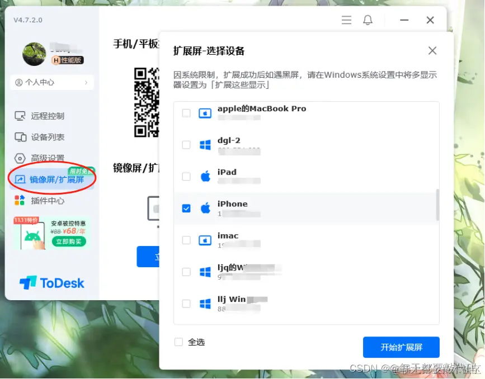Click the llj Win device name
The height and width of the screenshot is (379, 485).
coord(232,299)
